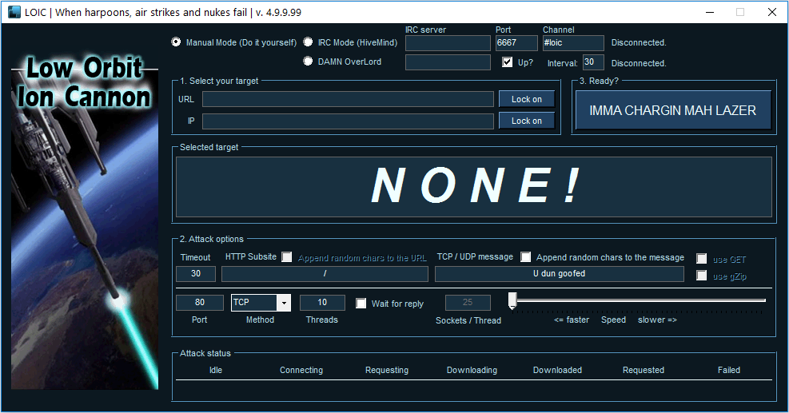Click the NONE! selected target display
Screen dimensions: 789x413
(474, 187)
